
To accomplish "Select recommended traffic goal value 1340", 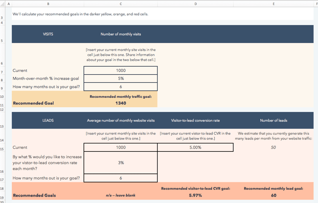I will 121,103.
